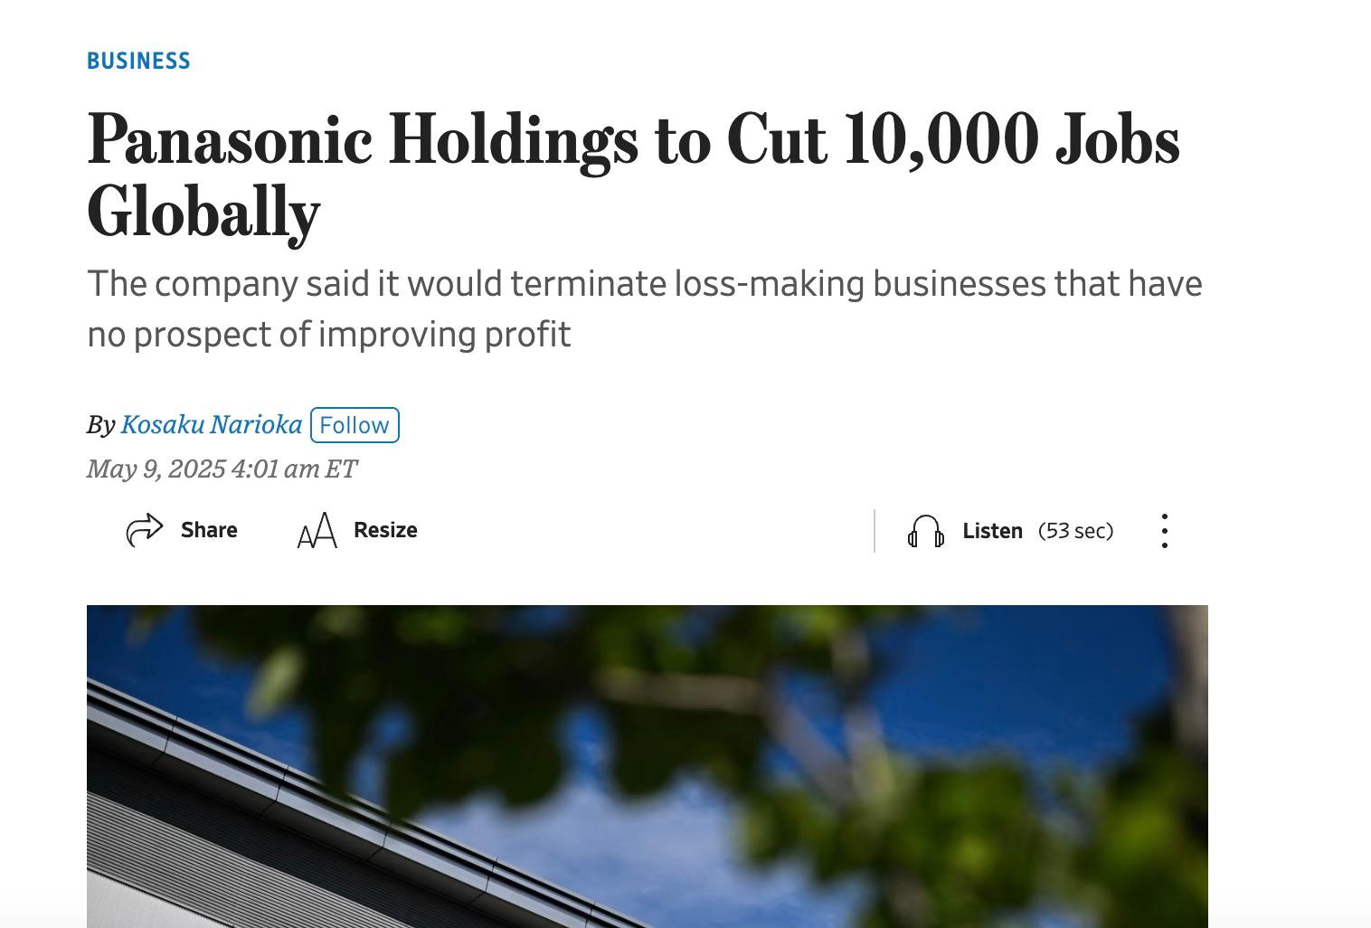
Task: Click the Panasonic Holdings headline text
Action: [633, 175]
